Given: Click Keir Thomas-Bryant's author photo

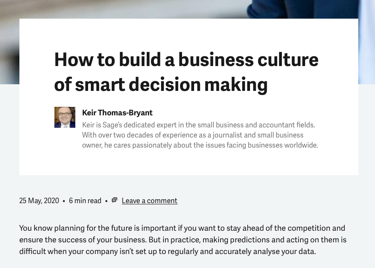Looking at the screenshot, I should [x=65, y=117].
